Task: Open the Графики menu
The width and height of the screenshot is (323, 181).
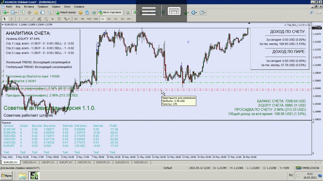Action: pos(43,6)
